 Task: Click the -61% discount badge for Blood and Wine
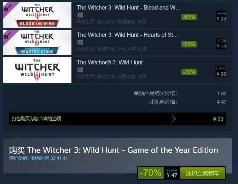(x=189, y=17)
